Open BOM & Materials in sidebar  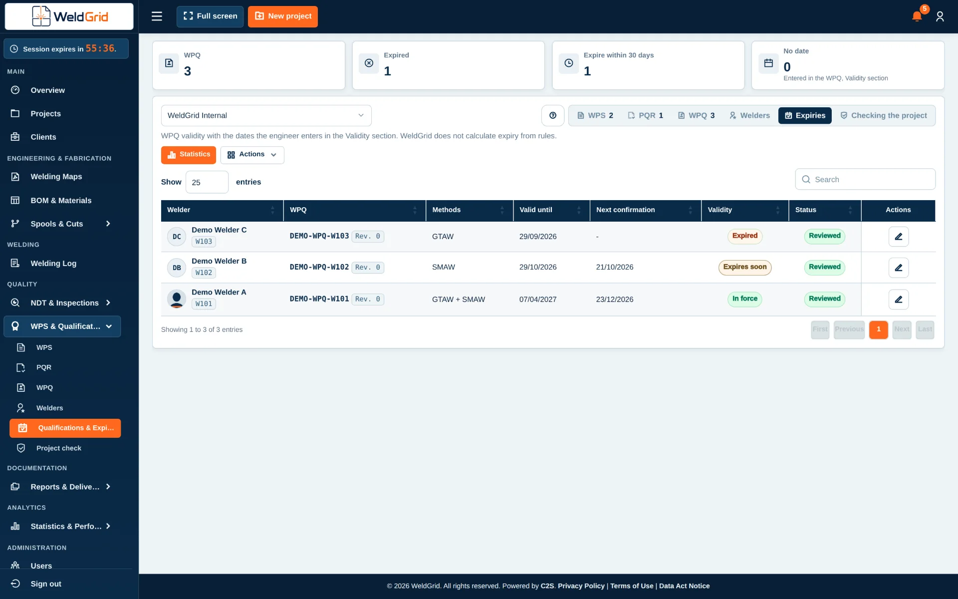point(61,201)
